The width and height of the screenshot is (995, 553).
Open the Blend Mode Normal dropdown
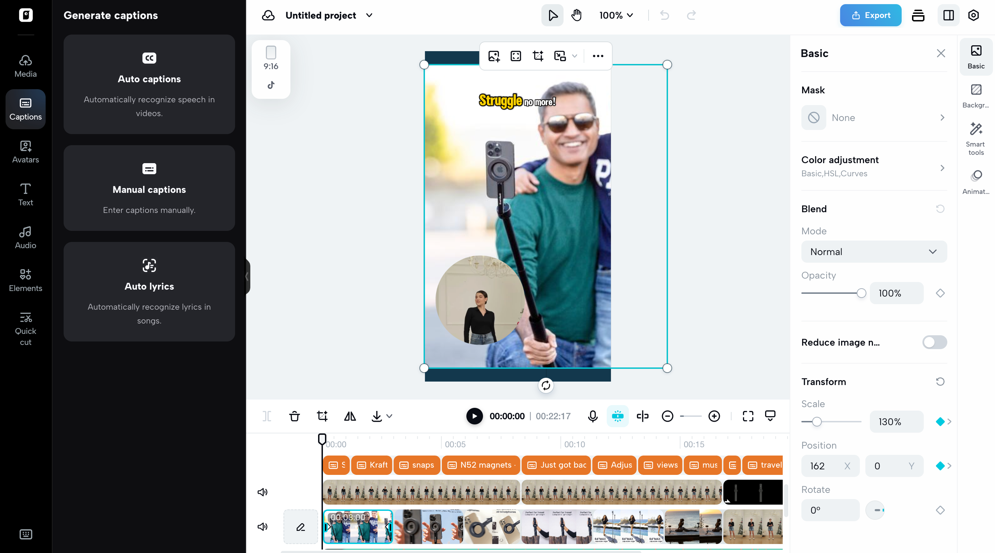pyautogui.click(x=874, y=252)
